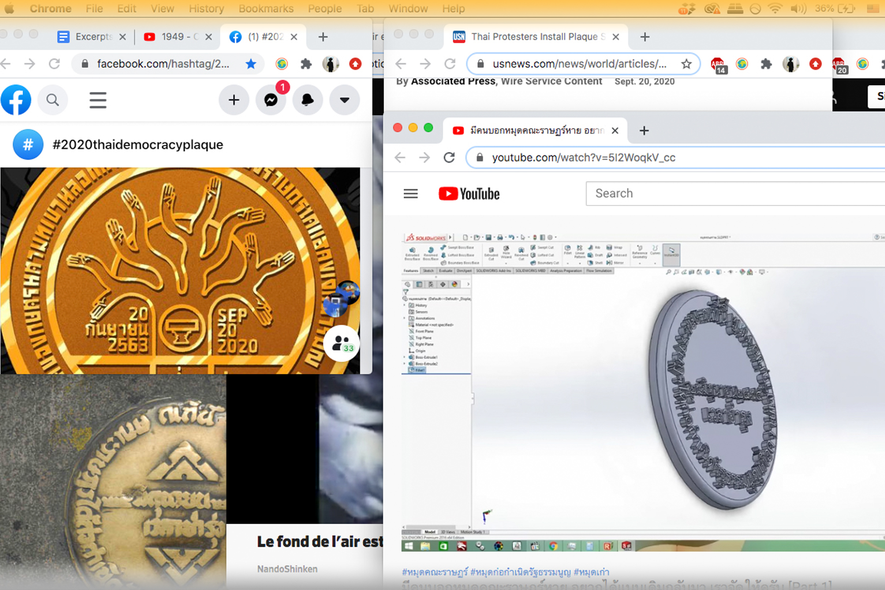Viewport: 885px width, 590px height.
Task: Bookmark star in the Facebook address bar
Action: (251, 64)
